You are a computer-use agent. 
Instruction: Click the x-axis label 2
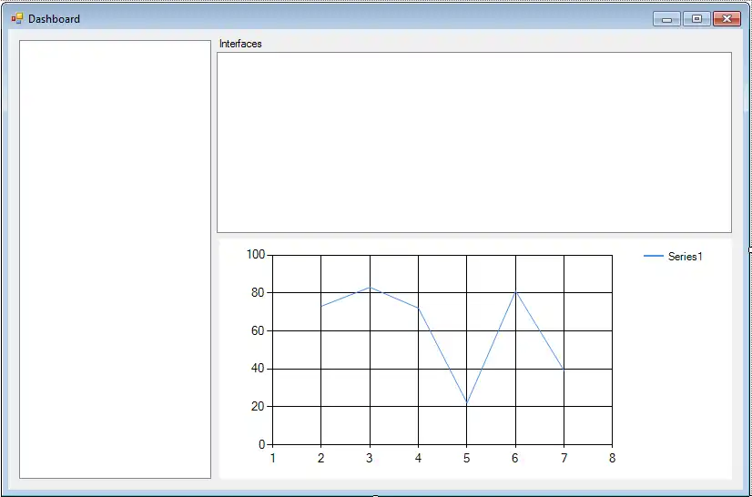[320, 459]
